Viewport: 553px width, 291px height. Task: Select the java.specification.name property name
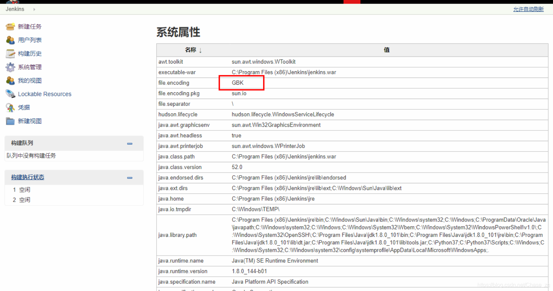pos(187,282)
